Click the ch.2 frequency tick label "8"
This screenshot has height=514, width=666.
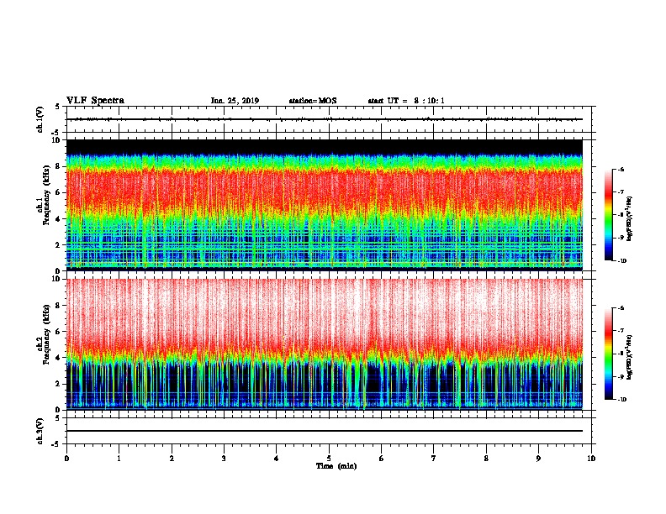[x=58, y=306]
